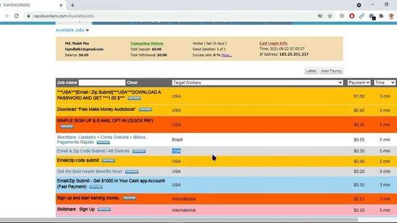
Task: Bookmark this page with the star icon
Action: 330,16
